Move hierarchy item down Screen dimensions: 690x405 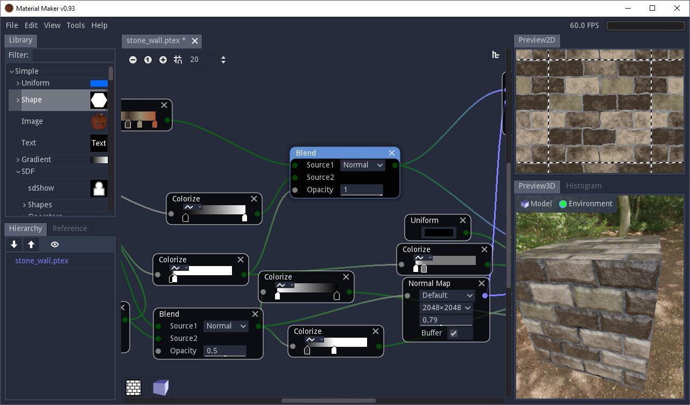pyautogui.click(x=14, y=245)
